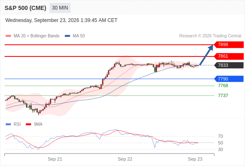Click the green 7768 support value
This screenshot has height=166, width=245.
point(223,85)
